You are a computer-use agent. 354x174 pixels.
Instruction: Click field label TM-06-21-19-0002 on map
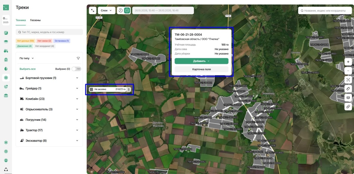pyautogui.click(x=311, y=72)
